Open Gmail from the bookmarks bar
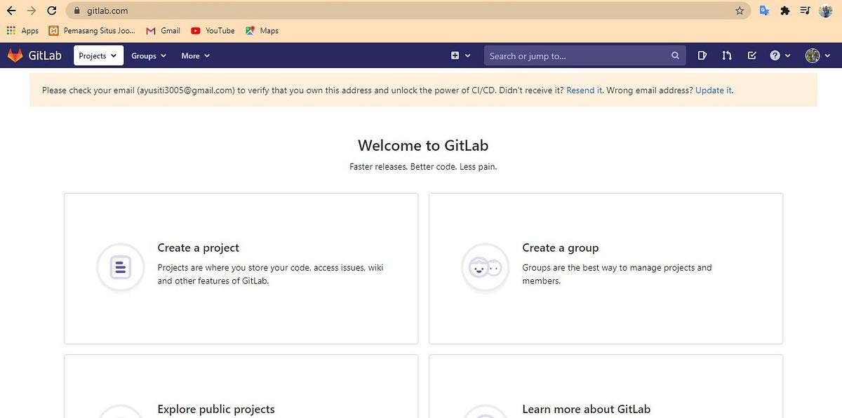The width and height of the screenshot is (842, 418). [162, 30]
